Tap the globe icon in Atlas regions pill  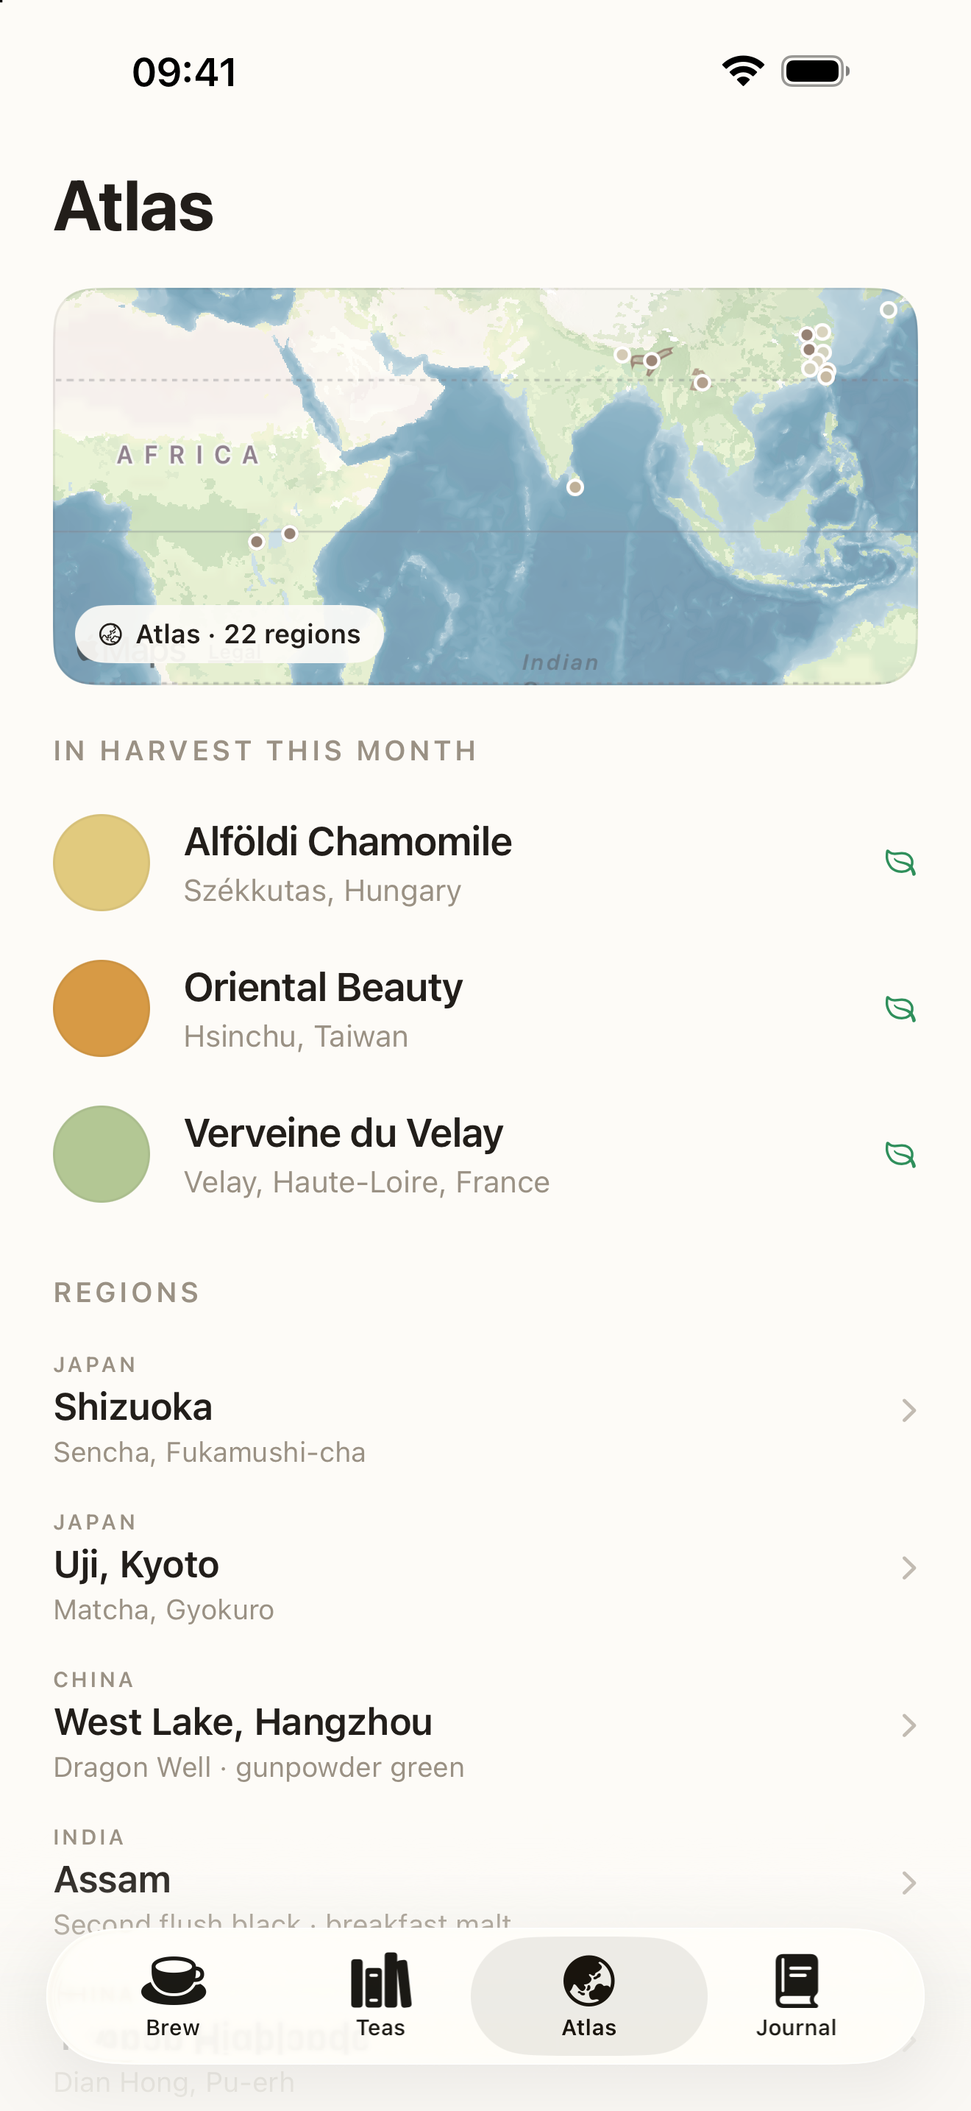(110, 634)
